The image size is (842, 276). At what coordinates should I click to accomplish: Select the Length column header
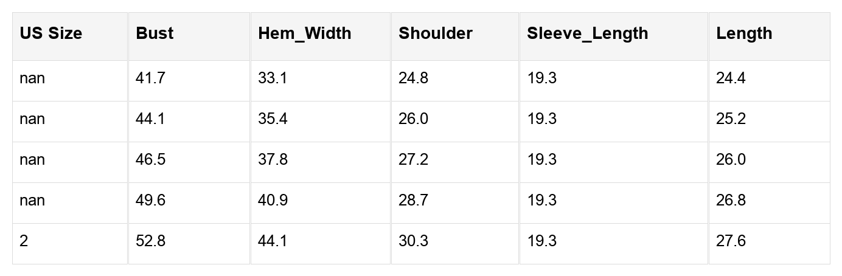coord(743,33)
